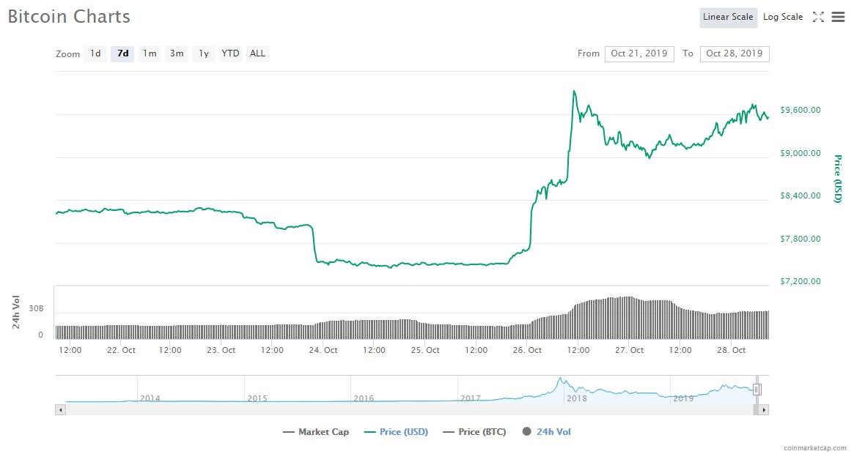Click the 27. Oct date label
854x454 pixels.
[x=629, y=350]
